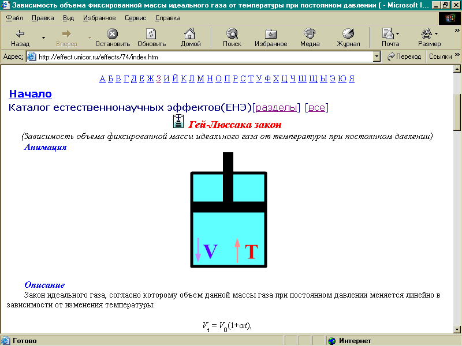This screenshot has width=462, height=346.
Task: Restore down the Internet Explorer window
Action: (445, 5)
